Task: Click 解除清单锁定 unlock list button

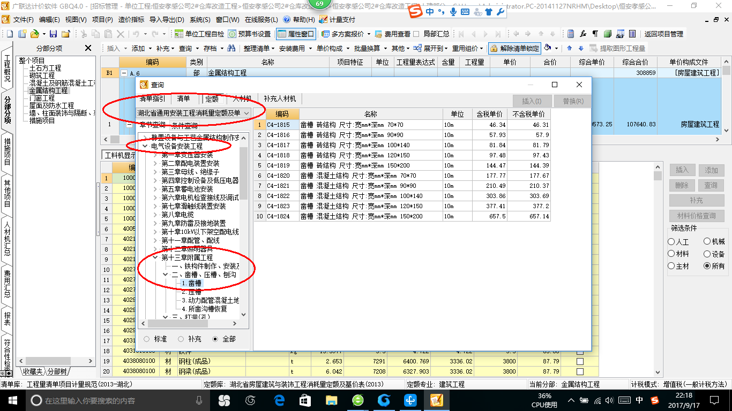Action: point(514,48)
